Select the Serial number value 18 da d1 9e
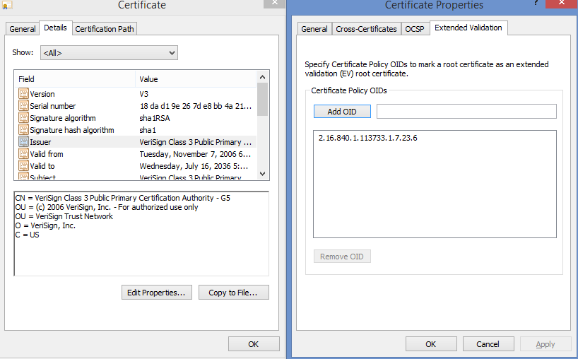 pyautogui.click(x=195, y=106)
